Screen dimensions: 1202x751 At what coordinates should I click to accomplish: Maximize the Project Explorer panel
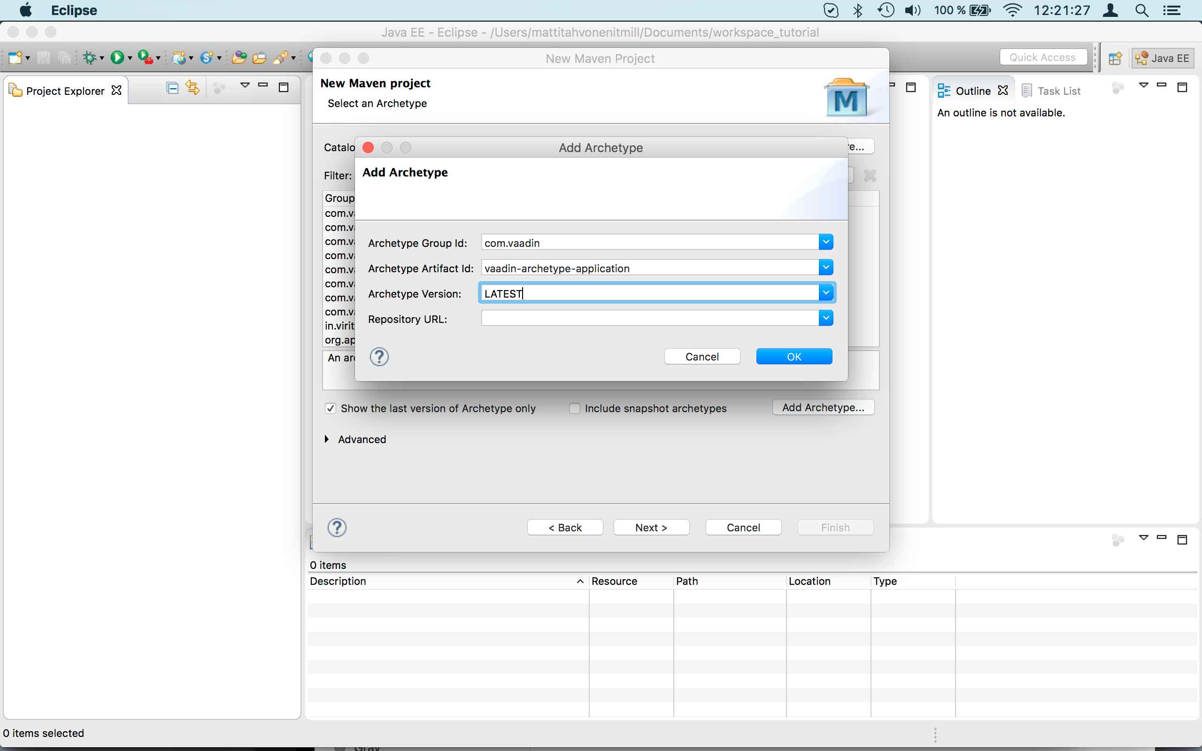(284, 87)
